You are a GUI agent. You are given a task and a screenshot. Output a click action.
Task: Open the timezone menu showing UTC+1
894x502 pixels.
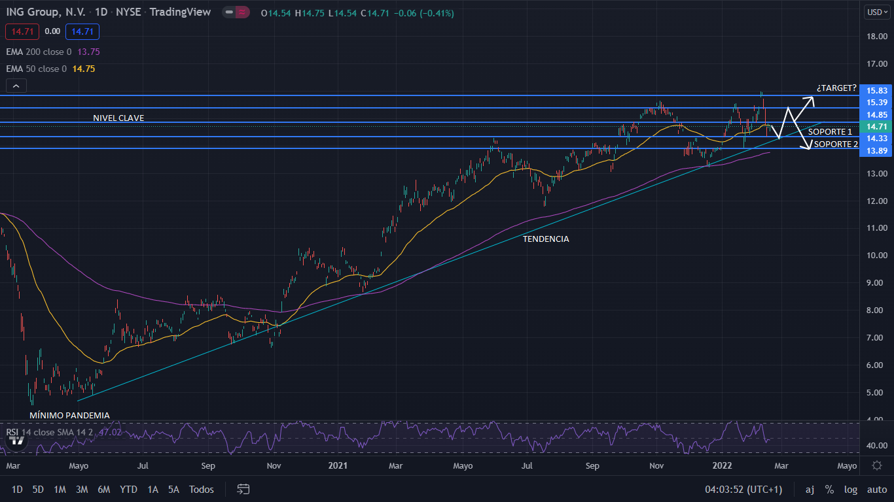point(743,489)
